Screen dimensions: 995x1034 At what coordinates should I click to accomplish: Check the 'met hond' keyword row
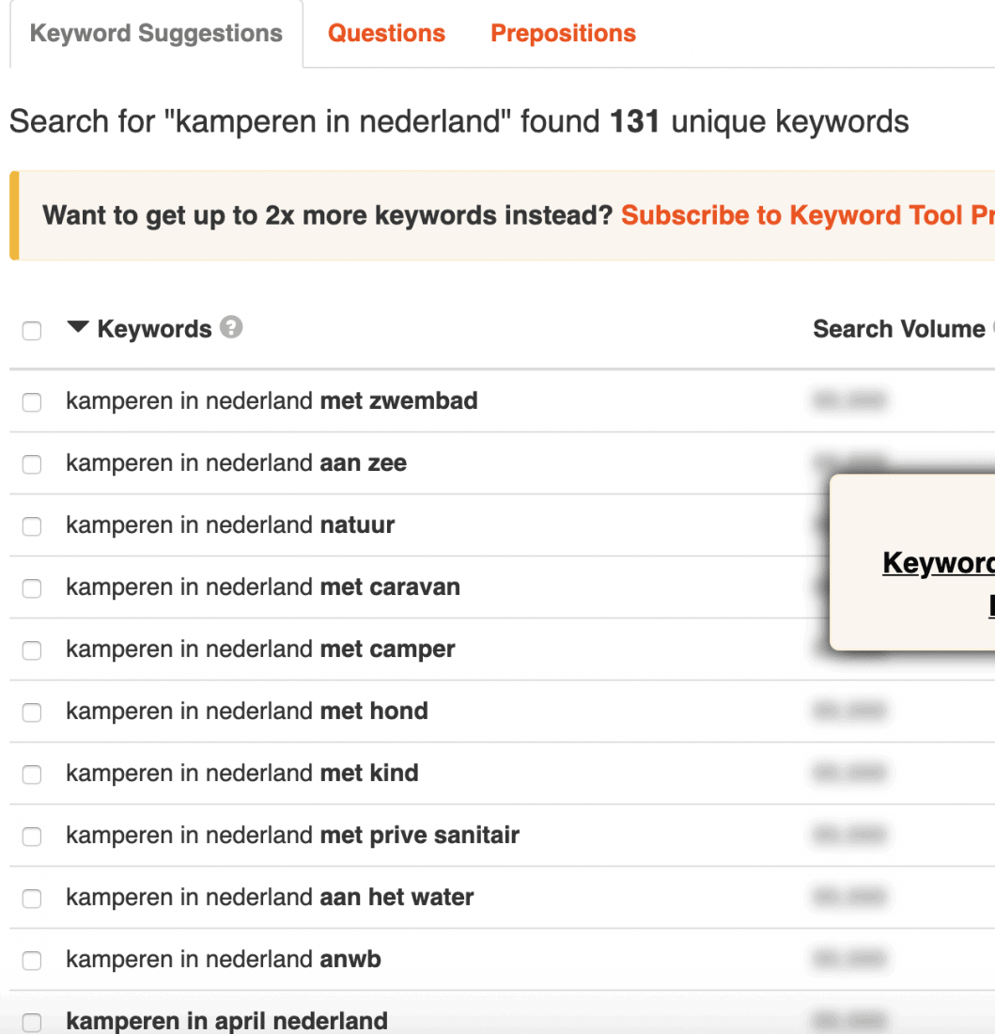32,713
